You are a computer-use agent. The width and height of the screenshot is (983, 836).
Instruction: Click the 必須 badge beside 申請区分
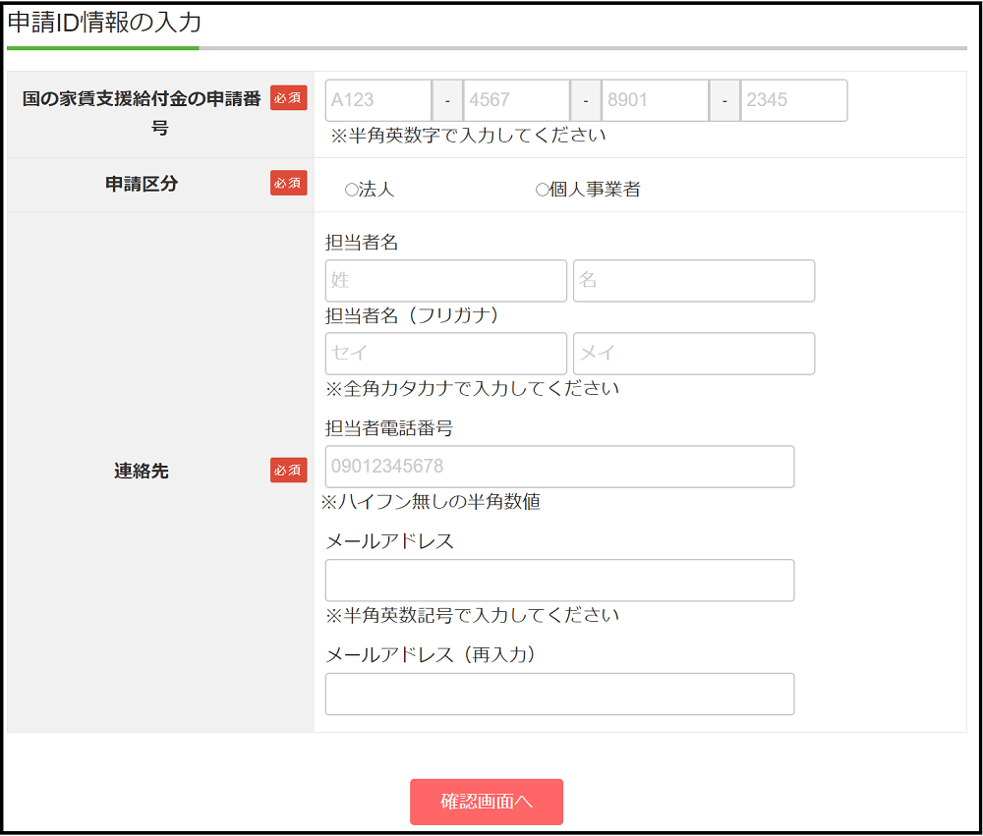pyautogui.click(x=288, y=183)
